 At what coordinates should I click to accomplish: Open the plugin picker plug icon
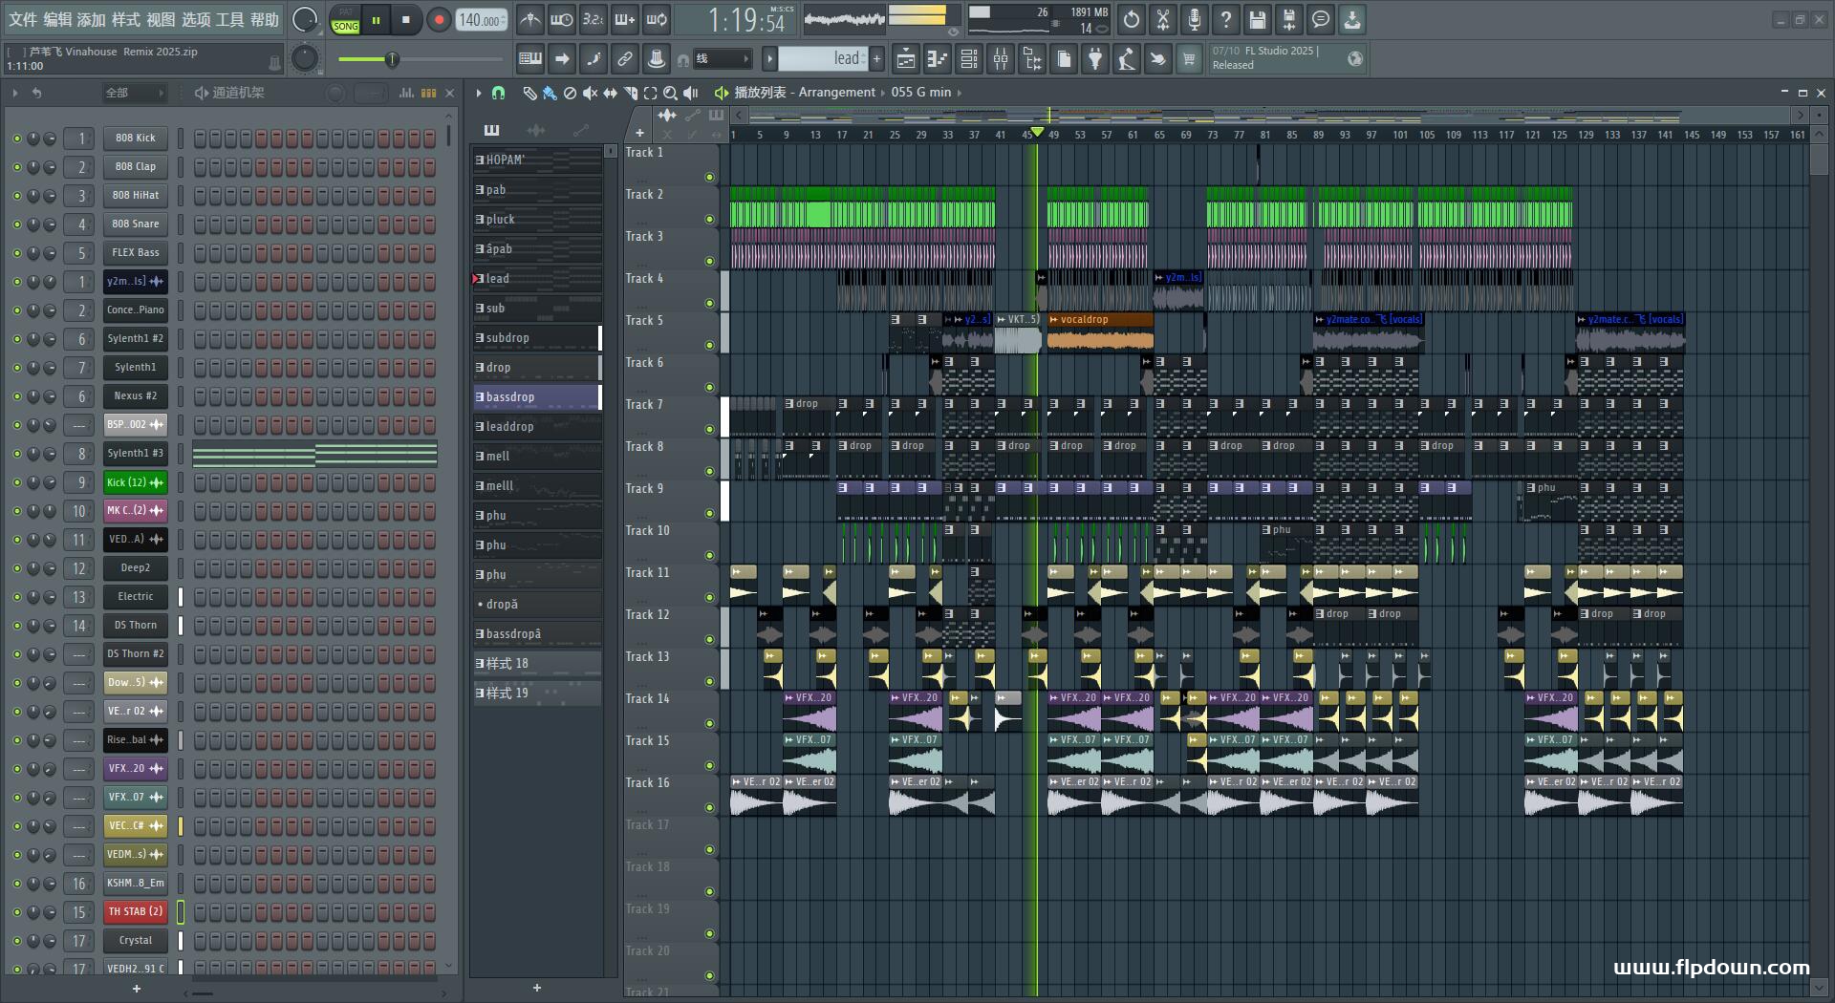click(1095, 59)
